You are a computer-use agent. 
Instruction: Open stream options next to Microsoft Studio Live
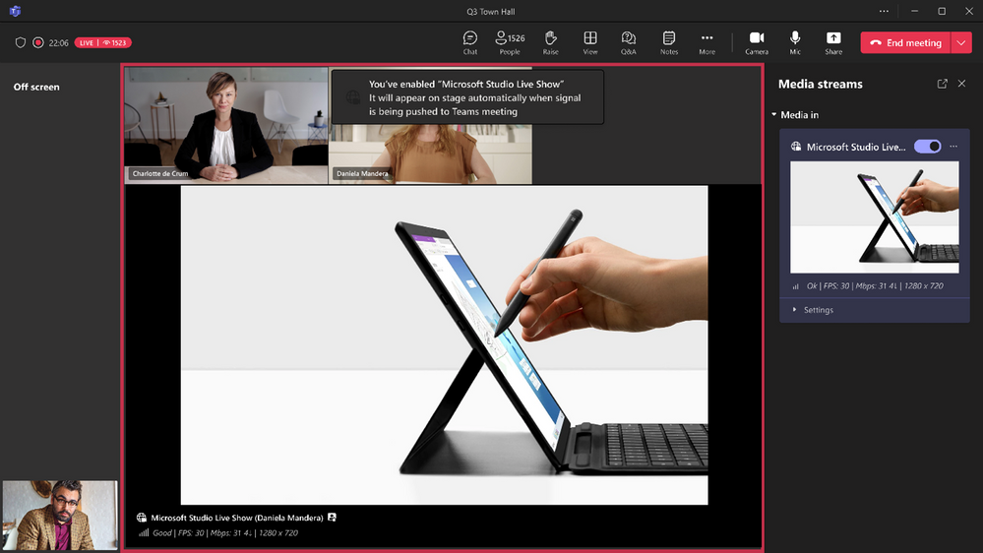953,147
